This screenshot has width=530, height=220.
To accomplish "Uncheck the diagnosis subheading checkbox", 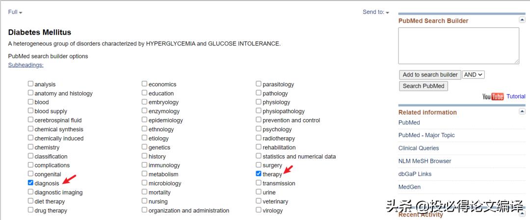I will click(31, 183).
